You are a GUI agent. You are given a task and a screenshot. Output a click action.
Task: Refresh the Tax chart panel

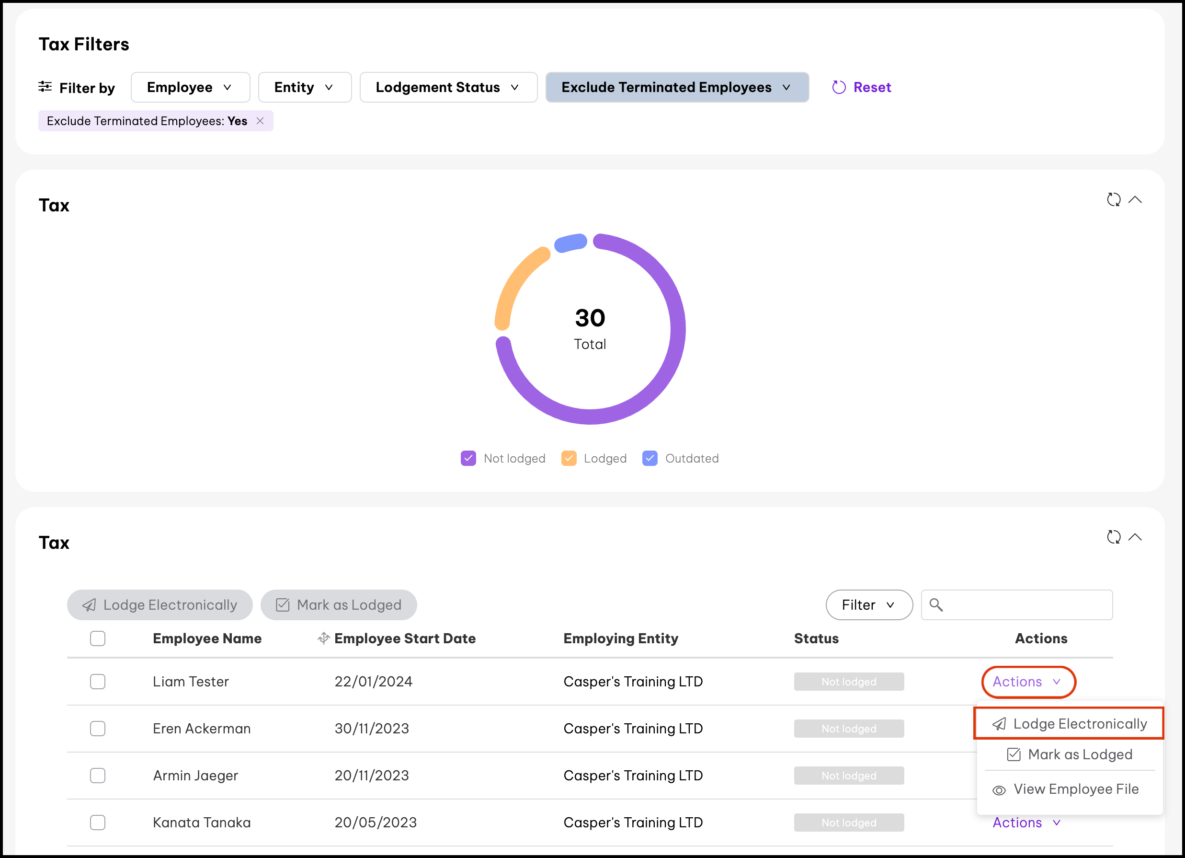coord(1114,200)
